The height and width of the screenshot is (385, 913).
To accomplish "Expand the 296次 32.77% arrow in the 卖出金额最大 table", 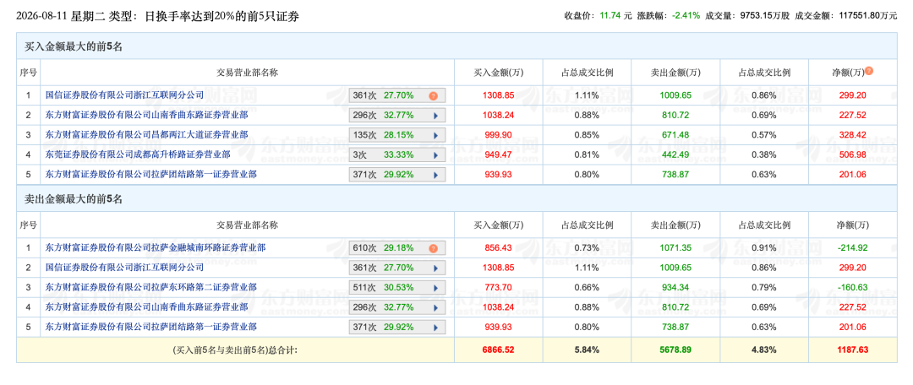I will 435,307.
